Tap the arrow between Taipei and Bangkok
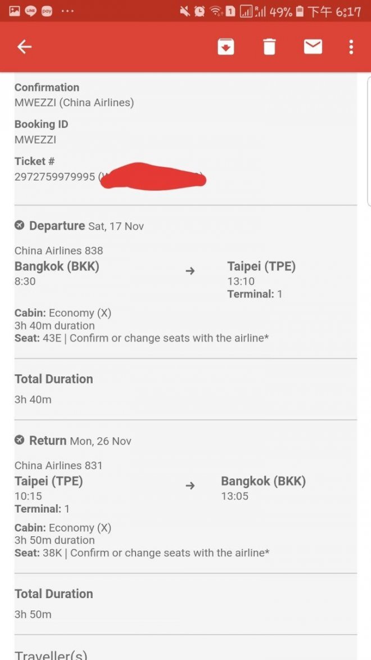This screenshot has height=660, width=371. [x=190, y=485]
